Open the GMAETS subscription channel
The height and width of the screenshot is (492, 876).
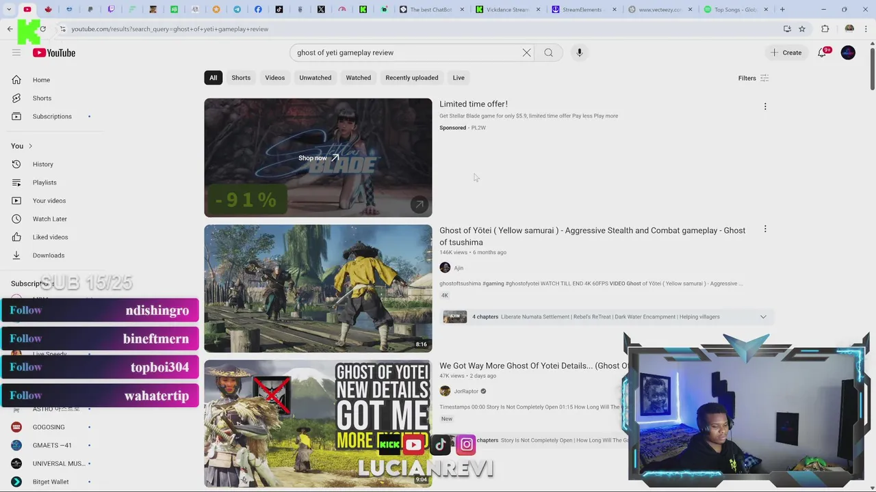[52, 446]
